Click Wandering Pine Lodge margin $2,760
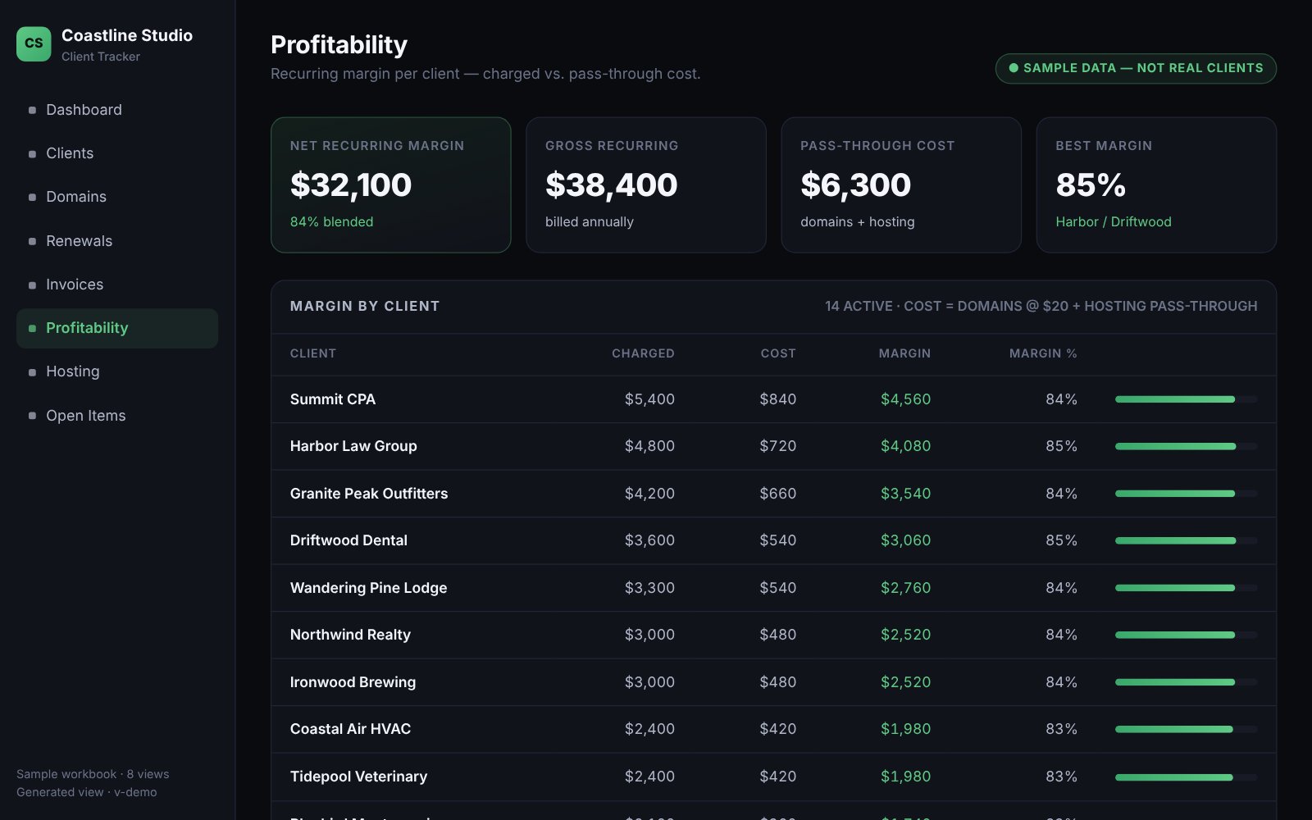Viewport: 1312px width, 820px height. [x=905, y=588]
